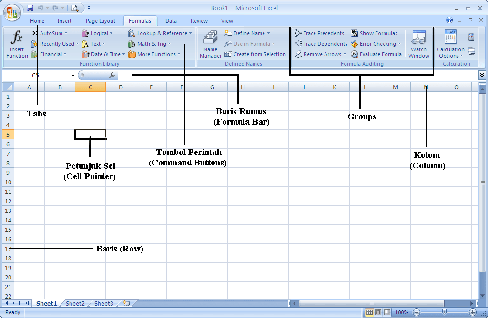Screen dimensions: 488x318
Task: Open the Text functions dropdown
Action: 103,44
